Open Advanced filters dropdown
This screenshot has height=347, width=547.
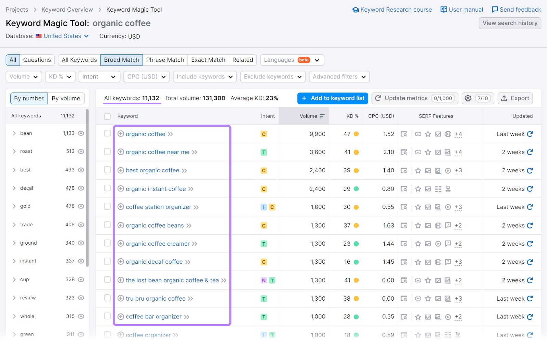click(339, 77)
